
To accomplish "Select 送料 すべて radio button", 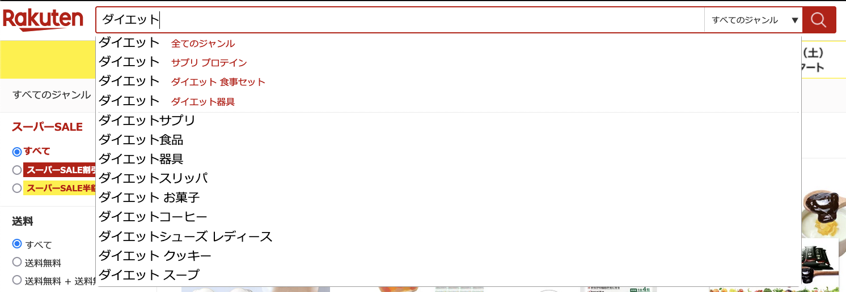I will [x=17, y=244].
